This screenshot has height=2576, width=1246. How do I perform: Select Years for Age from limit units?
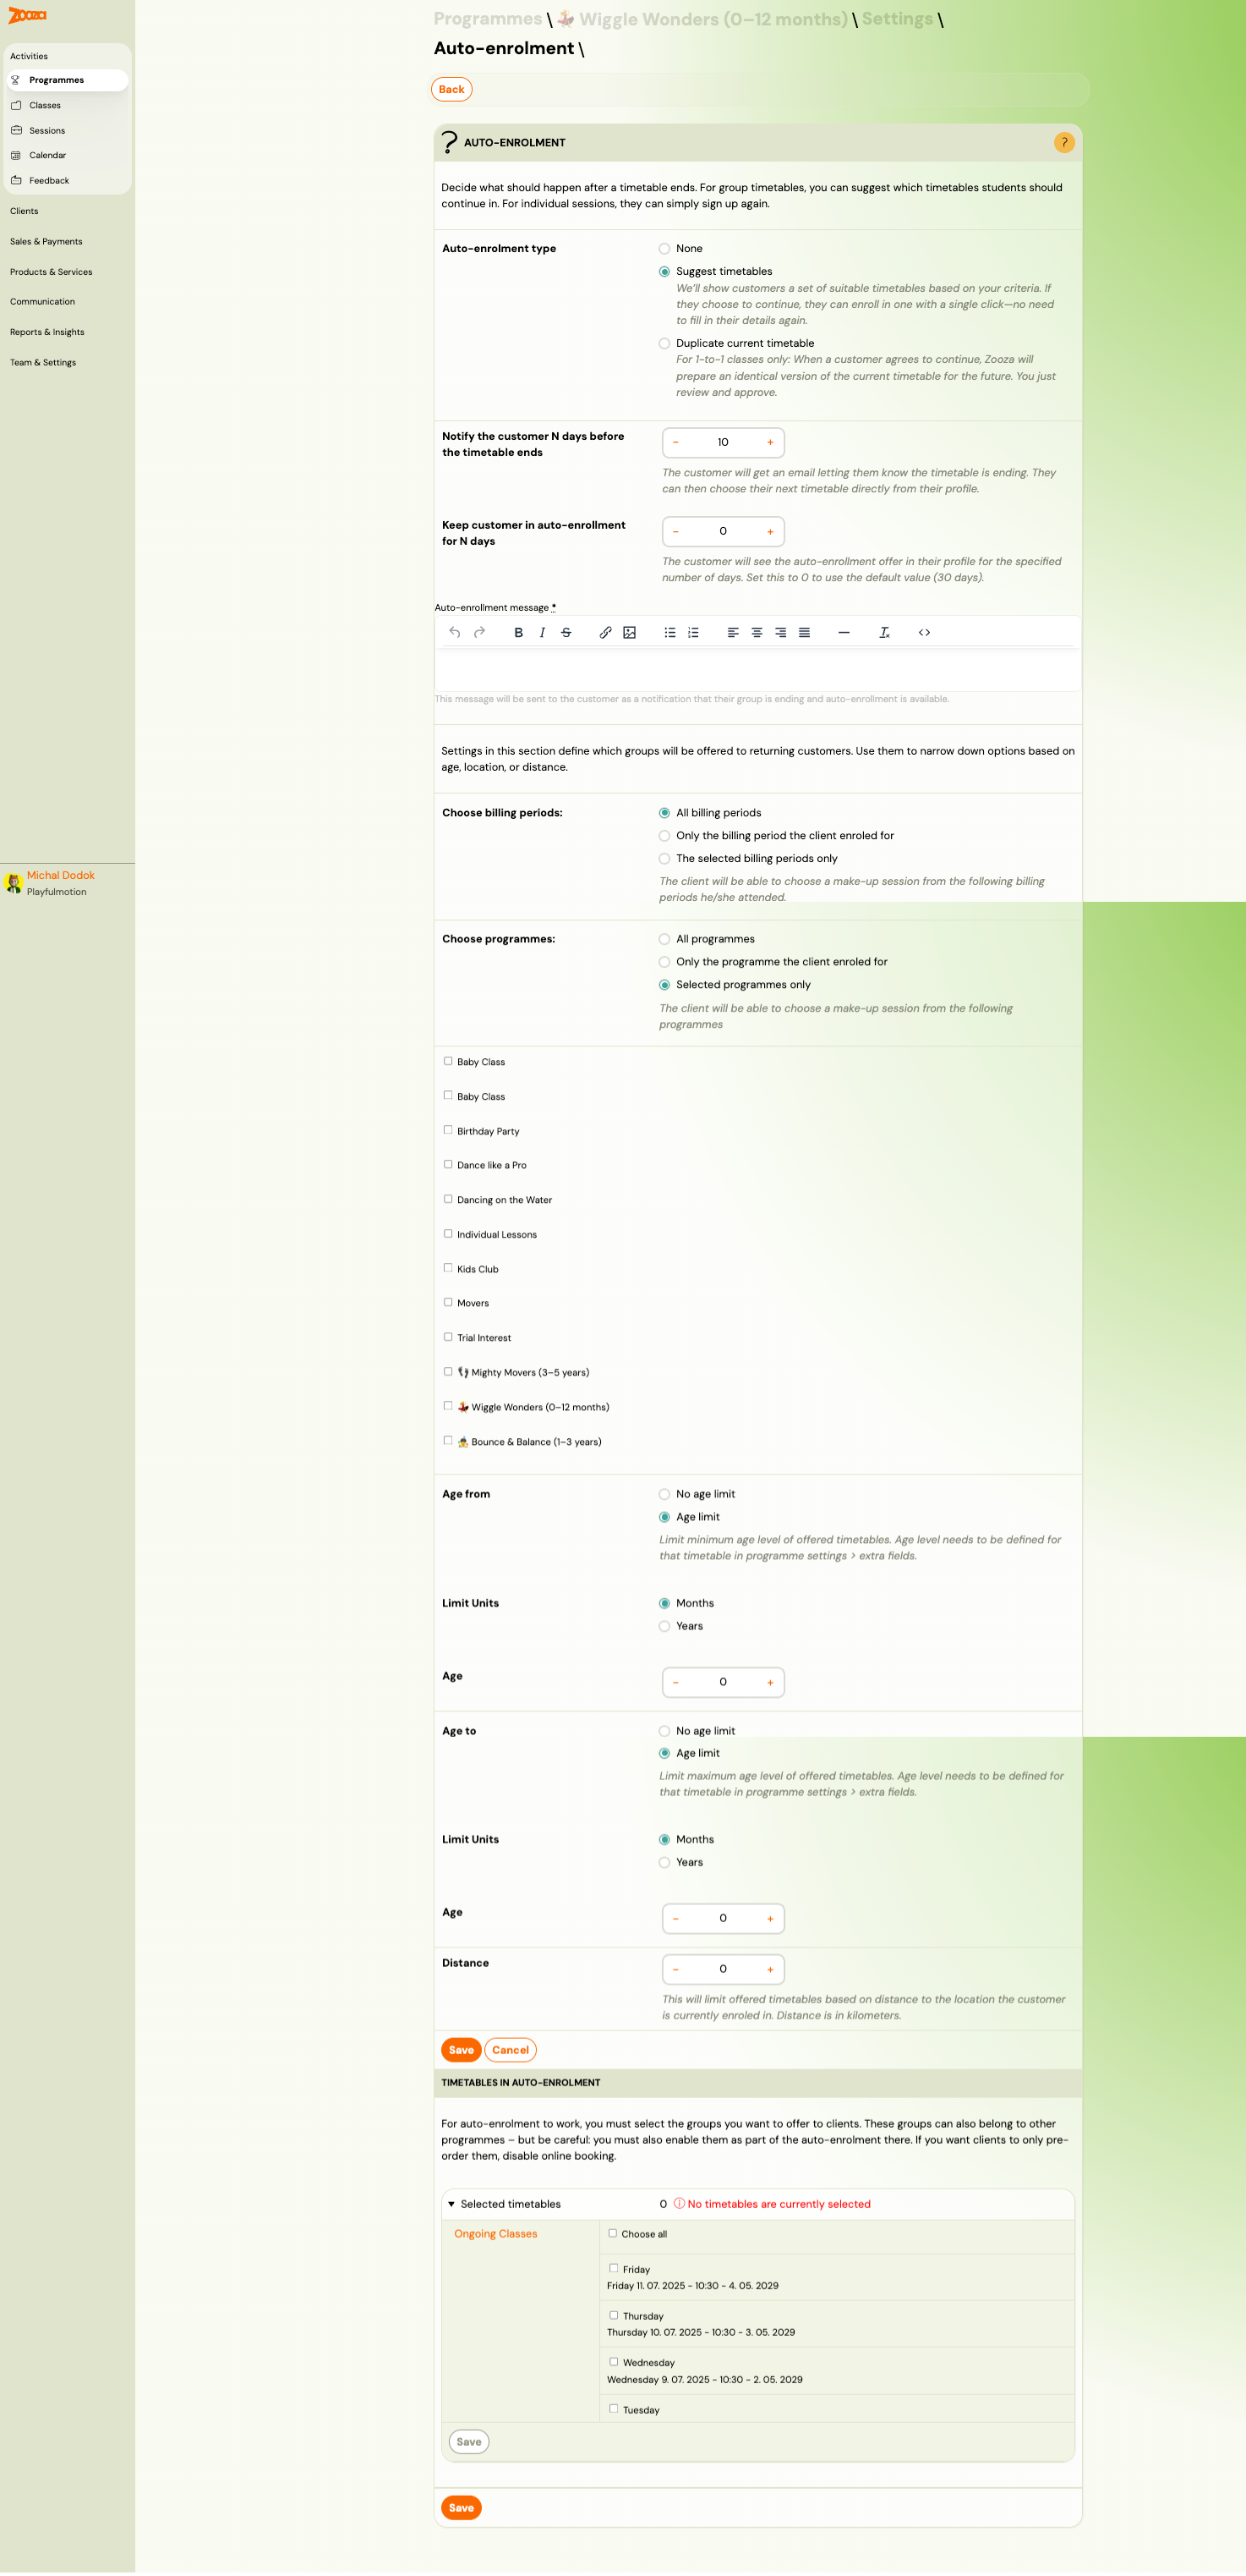tap(664, 1626)
